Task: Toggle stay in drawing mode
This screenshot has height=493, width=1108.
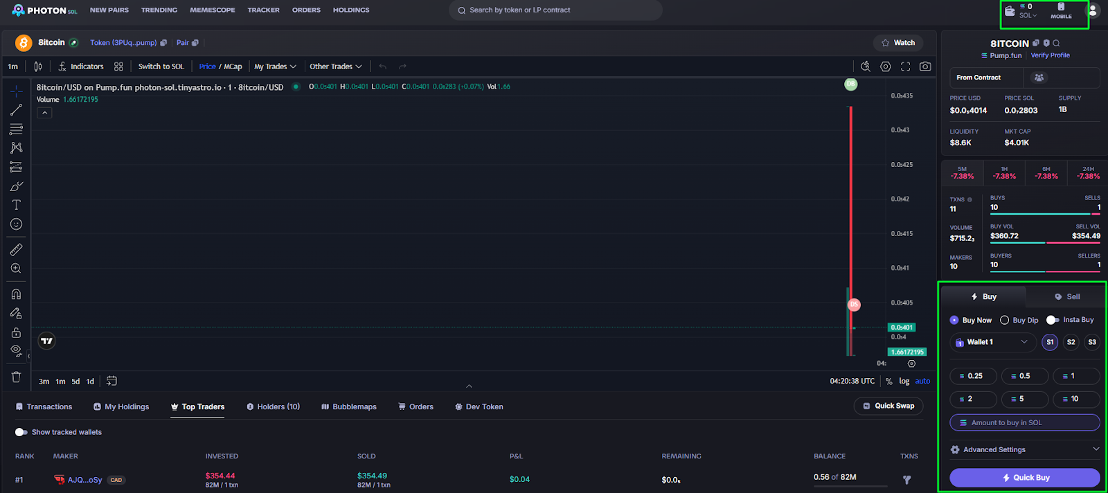Action: (x=16, y=314)
